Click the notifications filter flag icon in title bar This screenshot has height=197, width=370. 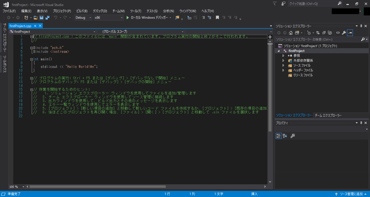point(275,4)
